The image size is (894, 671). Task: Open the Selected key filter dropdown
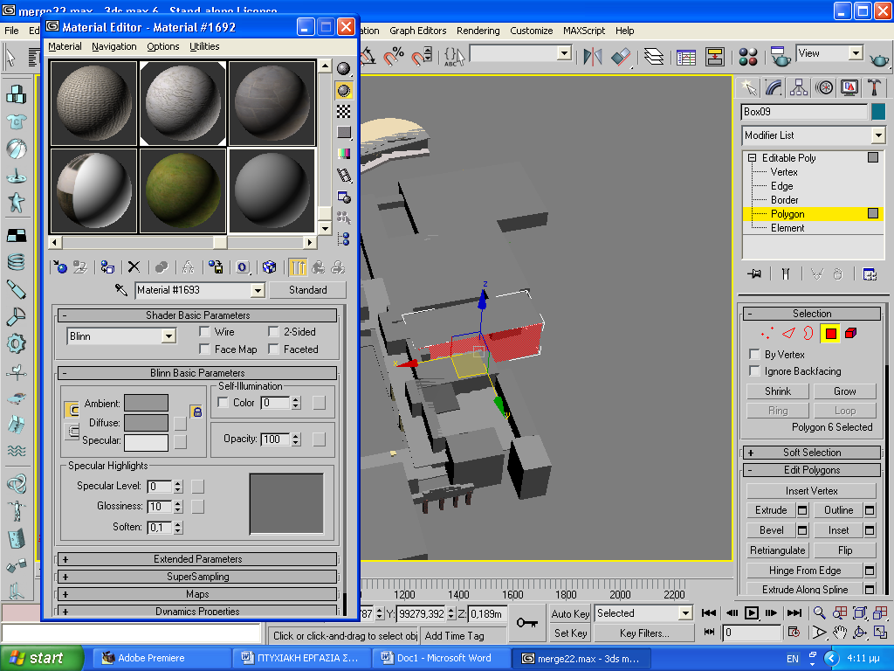pyautogui.click(x=685, y=613)
